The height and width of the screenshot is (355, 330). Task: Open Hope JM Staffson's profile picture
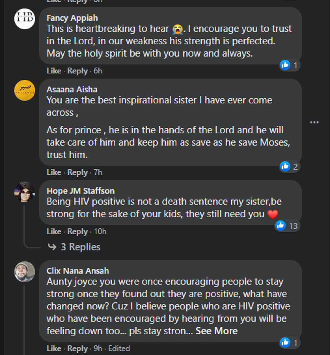coord(25,192)
